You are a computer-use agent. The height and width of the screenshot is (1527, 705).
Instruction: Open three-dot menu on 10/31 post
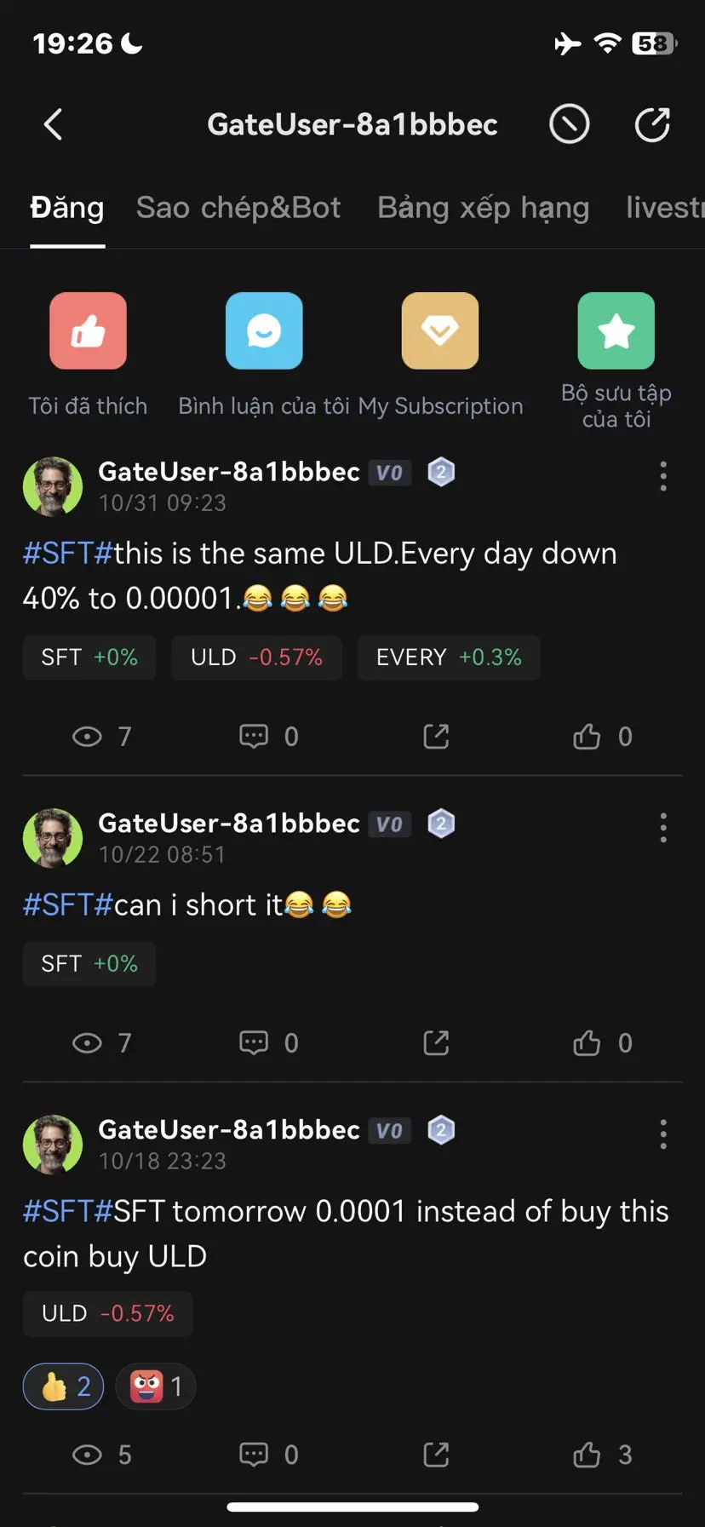tap(663, 476)
